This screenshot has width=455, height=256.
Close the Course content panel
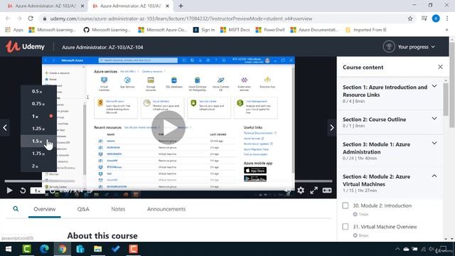click(x=440, y=67)
